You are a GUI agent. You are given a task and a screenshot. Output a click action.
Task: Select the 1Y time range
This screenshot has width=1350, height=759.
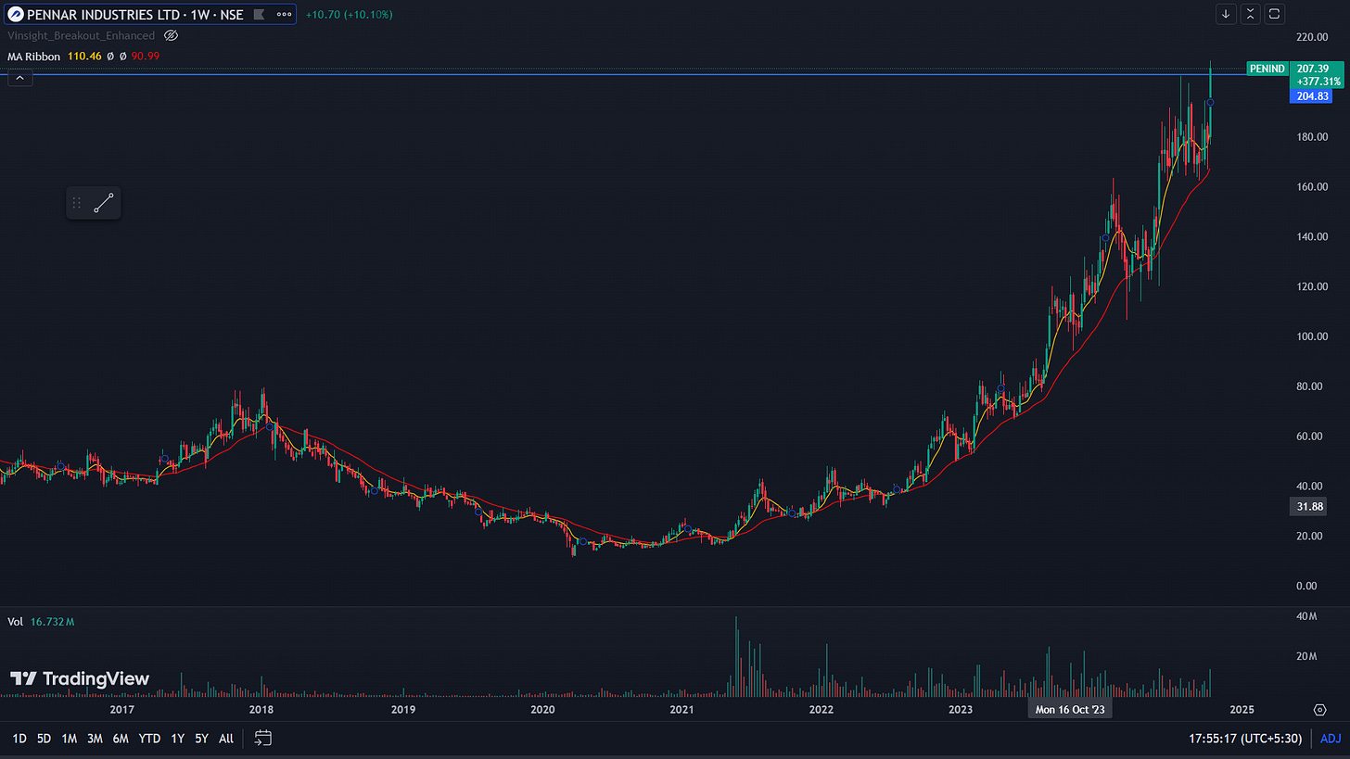(177, 739)
